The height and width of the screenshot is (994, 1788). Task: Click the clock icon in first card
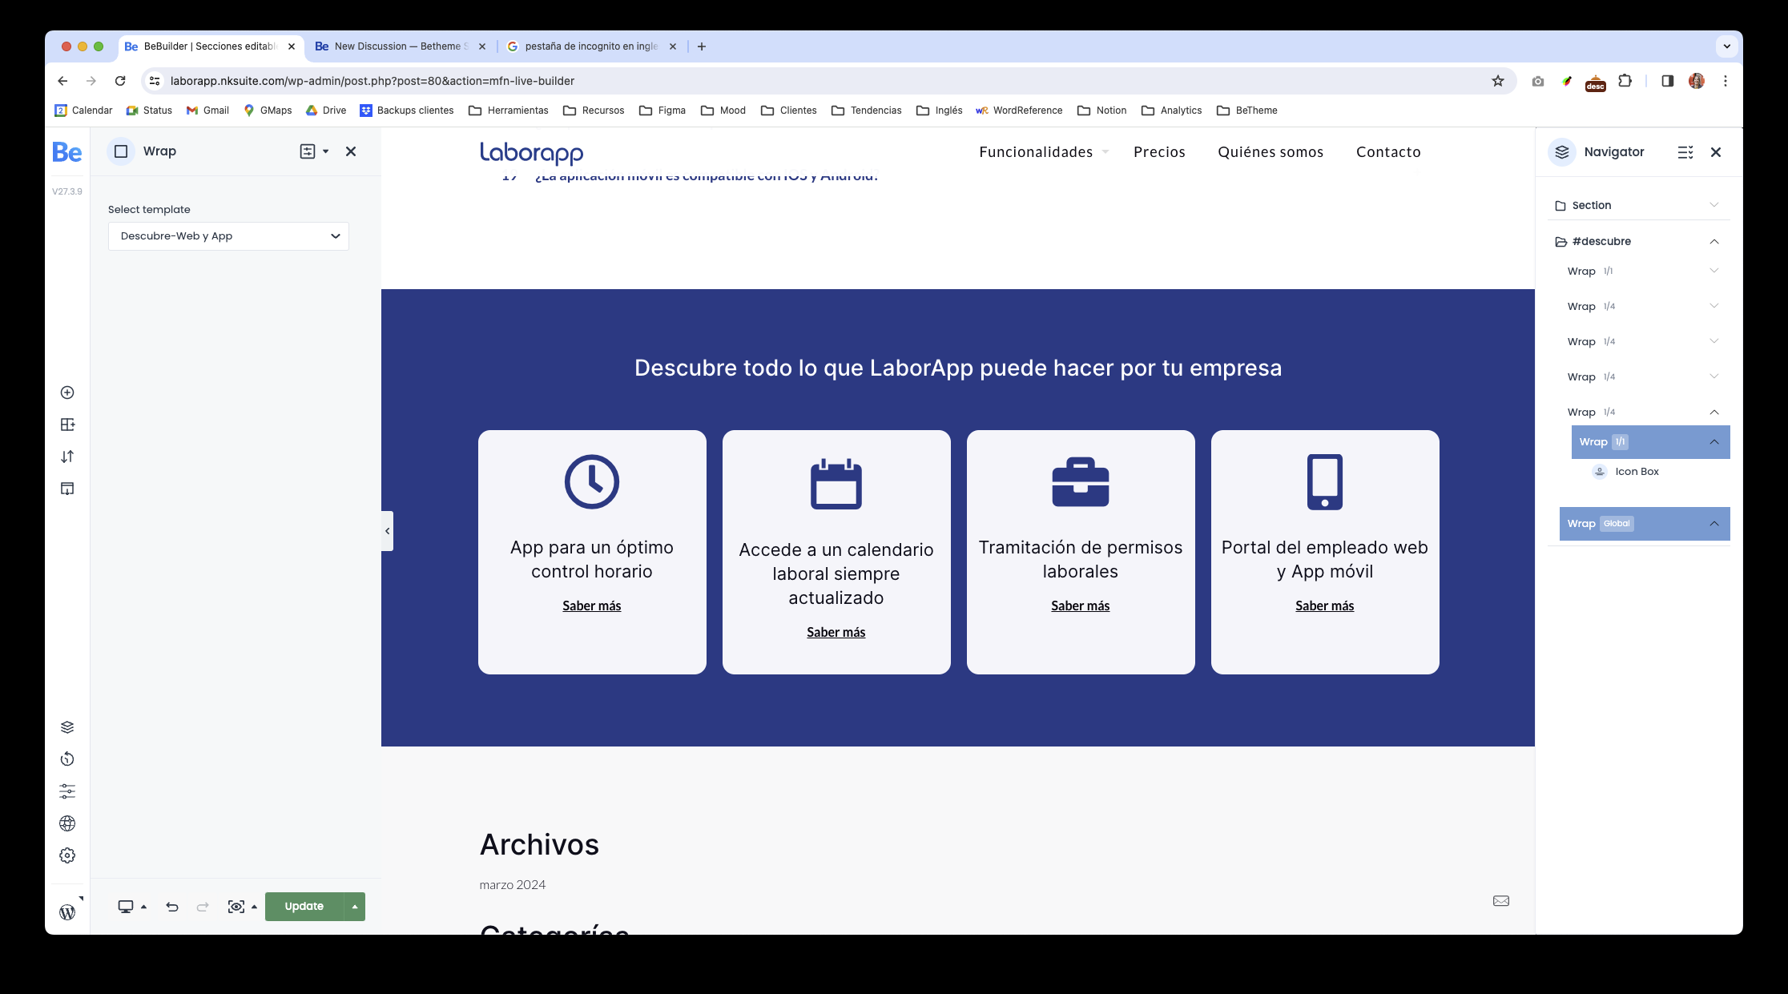tap(592, 481)
